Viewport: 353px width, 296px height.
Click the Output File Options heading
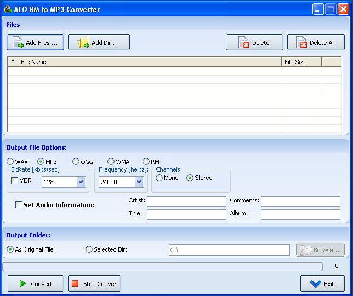click(36, 147)
